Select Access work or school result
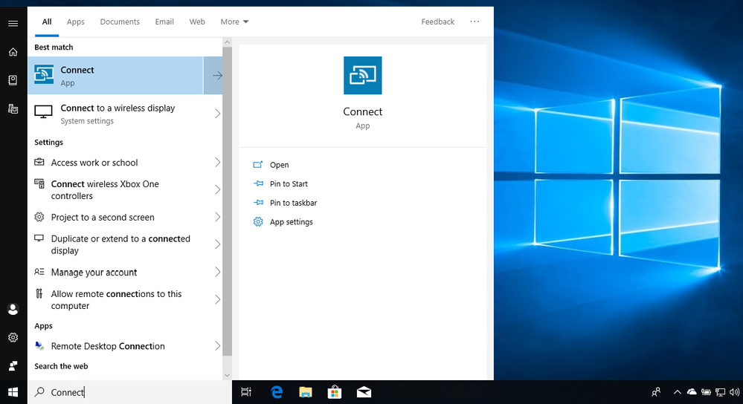Image resolution: width=743 pixels, height=404 pixels. point(125,162)
